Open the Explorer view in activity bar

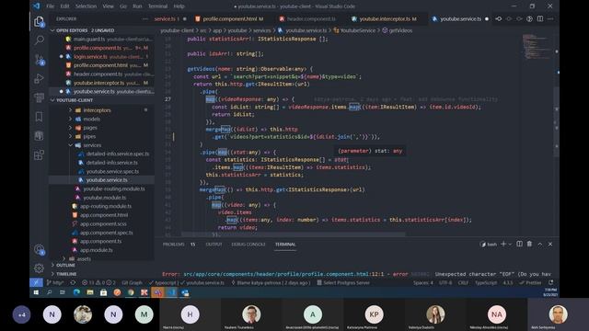(39, 22)
